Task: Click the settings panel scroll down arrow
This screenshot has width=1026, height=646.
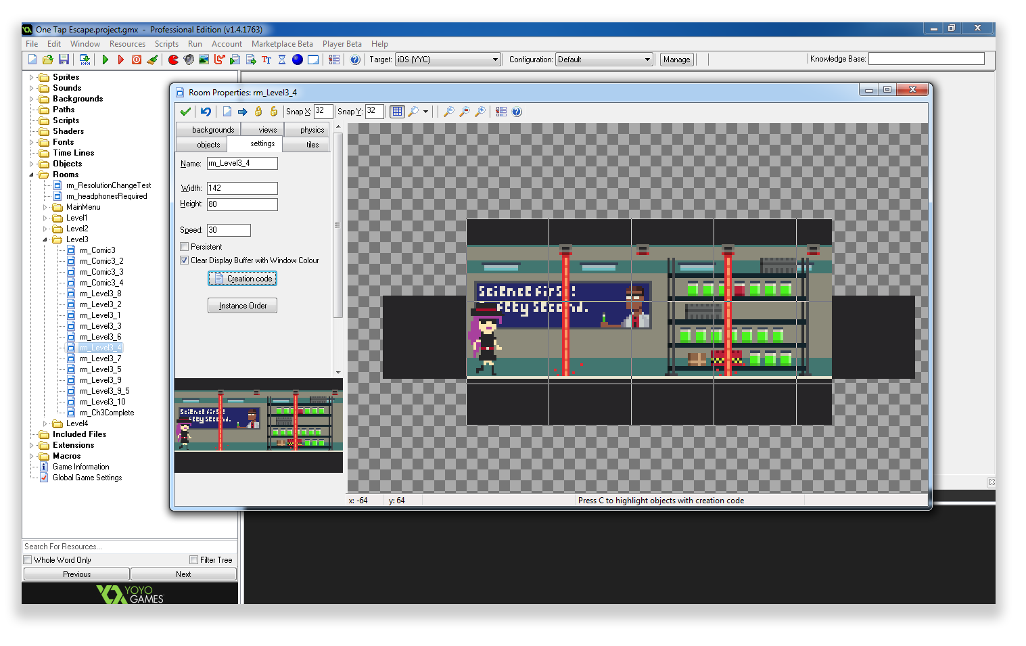Action: pos(337,372)
